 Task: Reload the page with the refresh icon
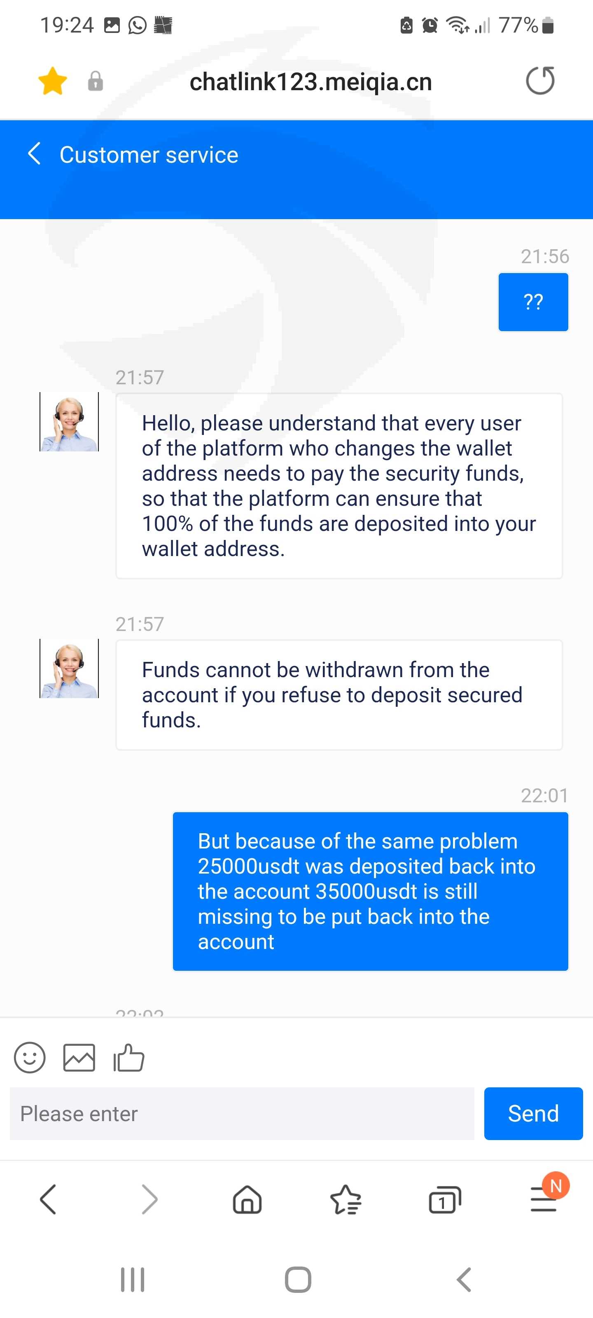540,81
